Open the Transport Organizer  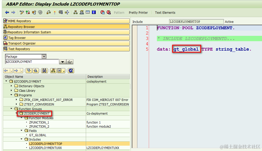pyautogui.click(x=66, y=43)
